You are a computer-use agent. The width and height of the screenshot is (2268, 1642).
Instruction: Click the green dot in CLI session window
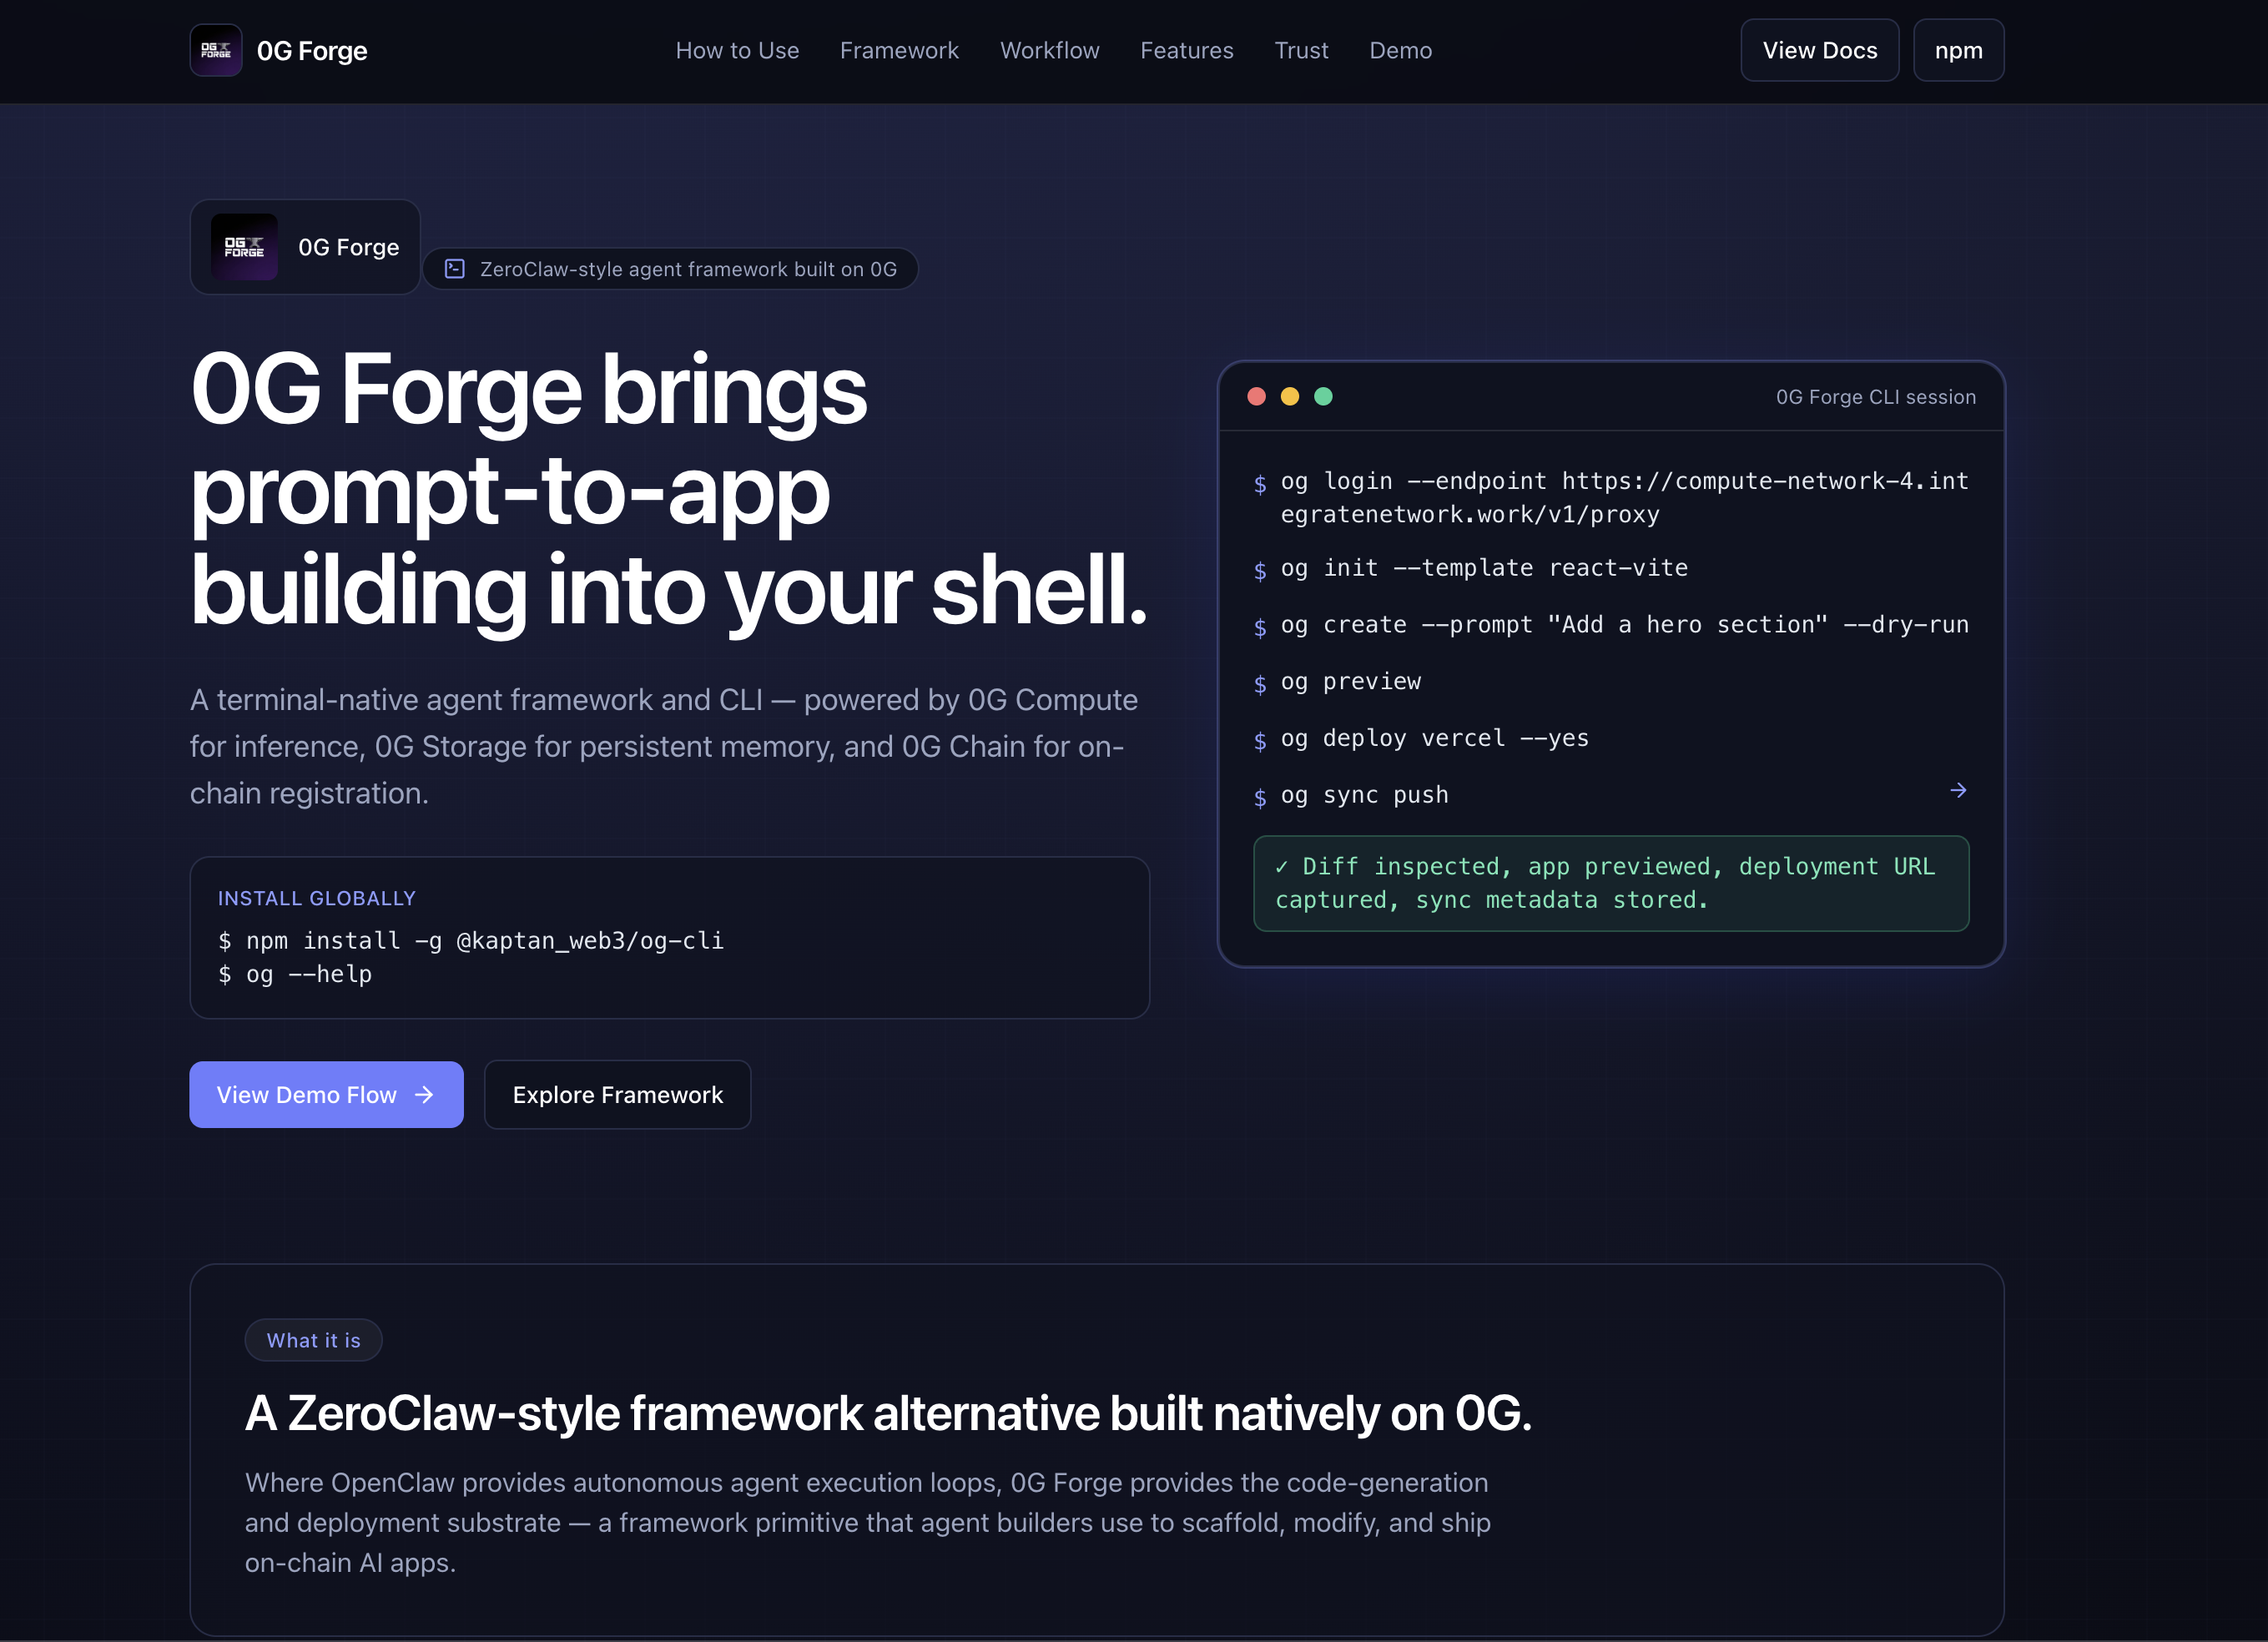(1323, 397)
